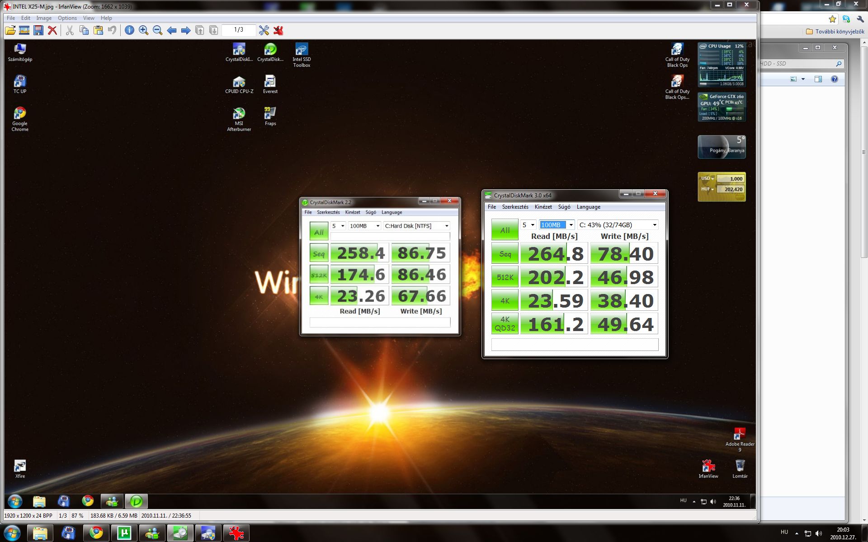Click the 1/3 page number field
The image size is (868, 542).
[239, 30]
